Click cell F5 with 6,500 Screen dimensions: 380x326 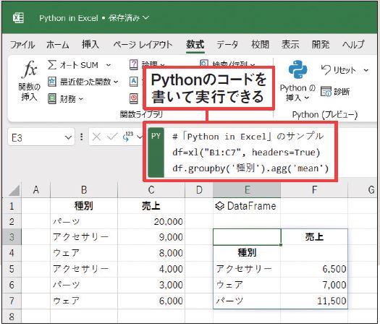coord(314,269)
